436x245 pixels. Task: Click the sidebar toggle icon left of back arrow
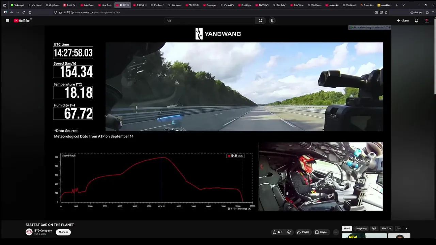5,12
